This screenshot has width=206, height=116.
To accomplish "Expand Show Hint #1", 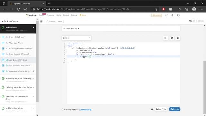I will [71, 29].
